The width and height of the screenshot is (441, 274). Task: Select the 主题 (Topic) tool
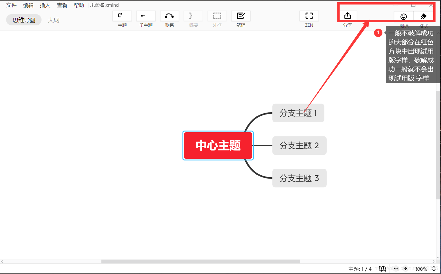[x=122, y=15]
